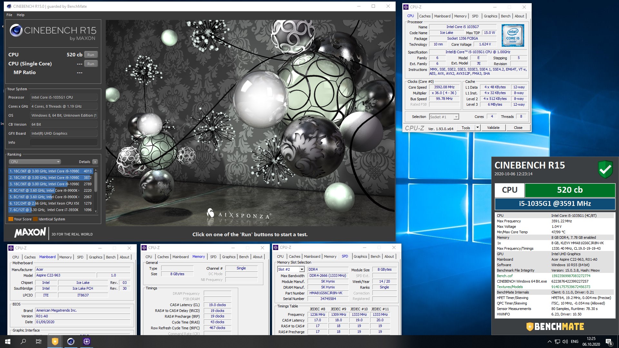619x348 pixels.
Task: Click the Bench.cof link in BenchMate
Action: [x=505, y=276]
